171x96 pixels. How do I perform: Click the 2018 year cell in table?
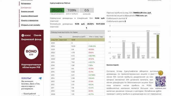point(60,65)
